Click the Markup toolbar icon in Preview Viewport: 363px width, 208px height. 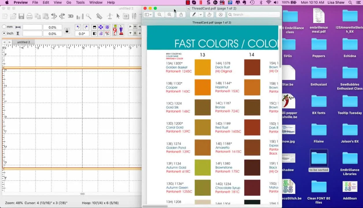(x=221, y=14)
